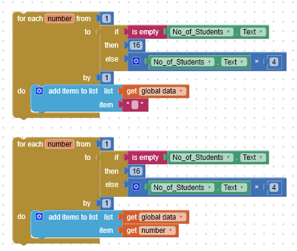This screenshot has width=297, height=251.
Task: Open No_of_Students dropdown in top if condition
Action: (x=202, y=32)
